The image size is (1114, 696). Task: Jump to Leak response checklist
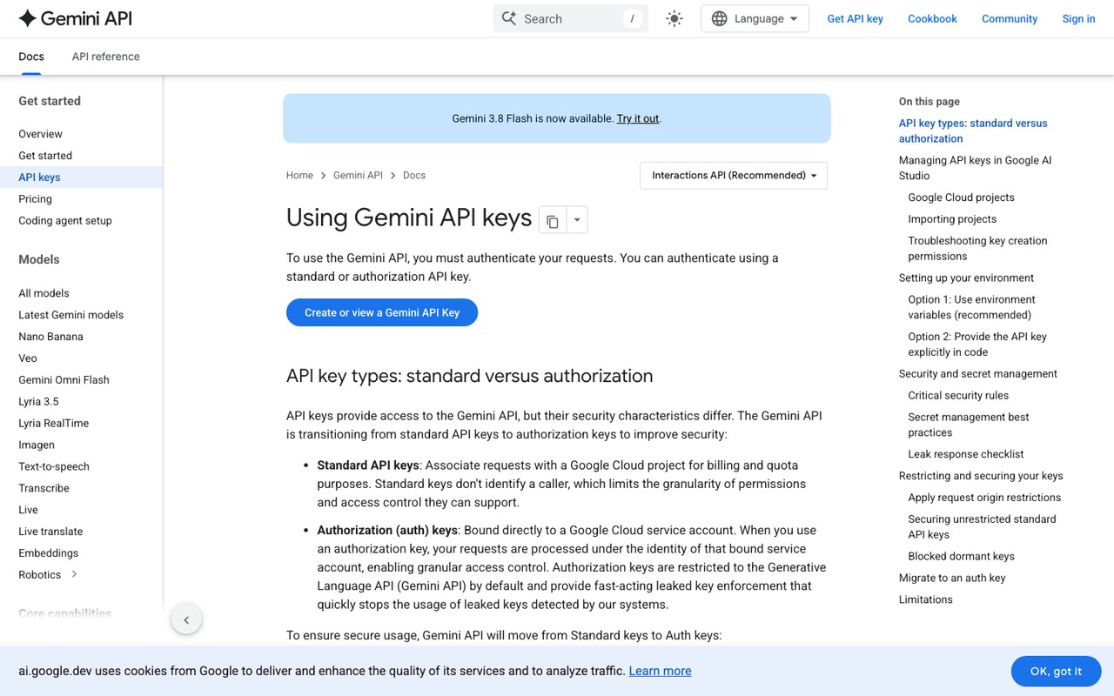(965, 454)
